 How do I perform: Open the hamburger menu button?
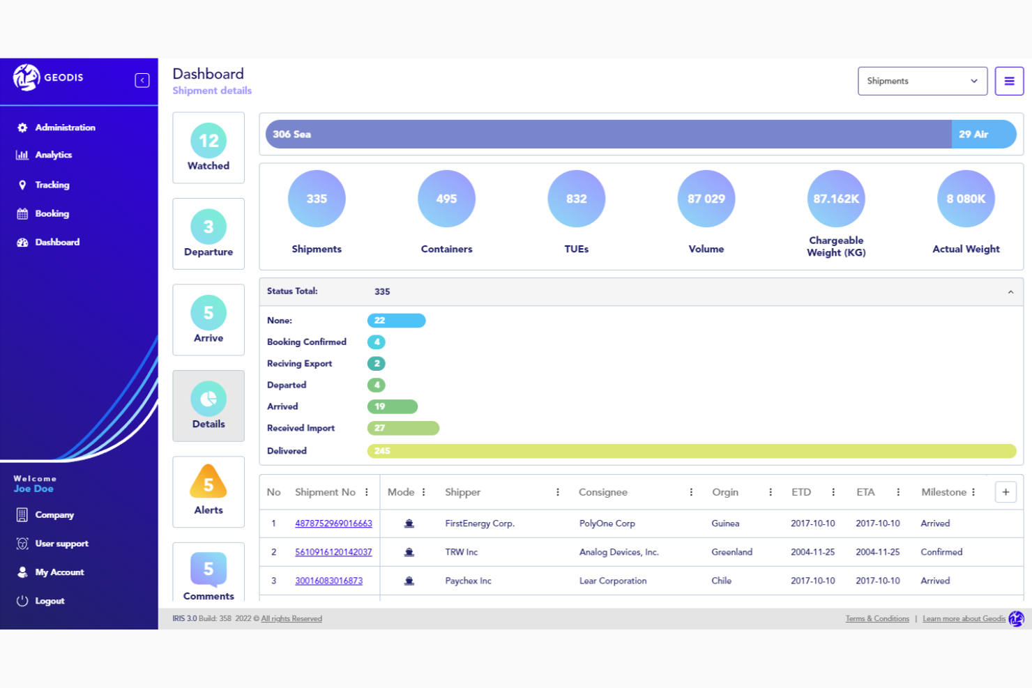pos(1009,81)
